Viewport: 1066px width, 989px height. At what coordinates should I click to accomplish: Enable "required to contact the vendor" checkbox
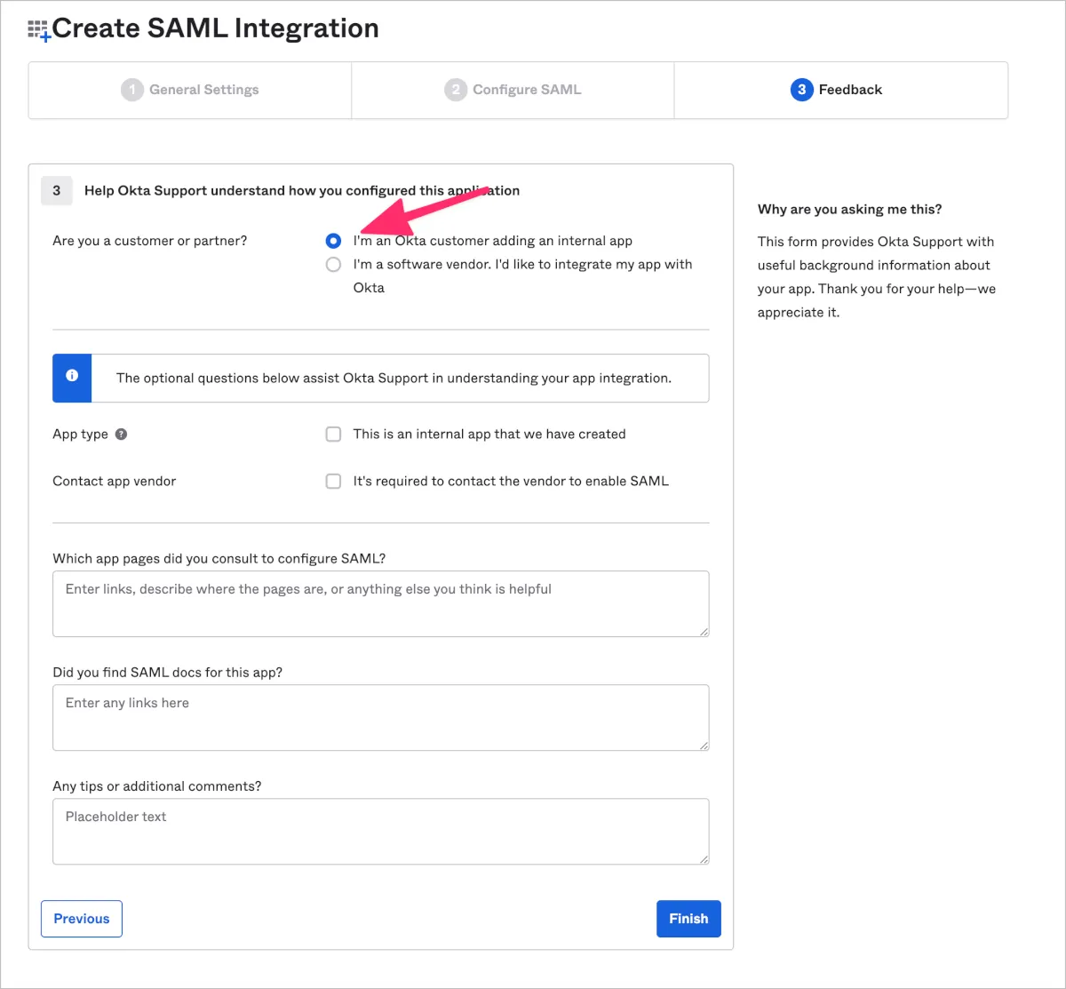(x=333, y=482)
